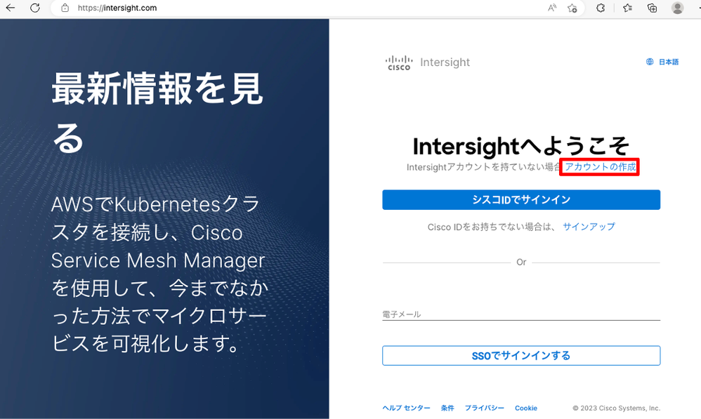Sign in with シスコIDでサインイン button
Screen dimensions: 701x419
(521, 199)
